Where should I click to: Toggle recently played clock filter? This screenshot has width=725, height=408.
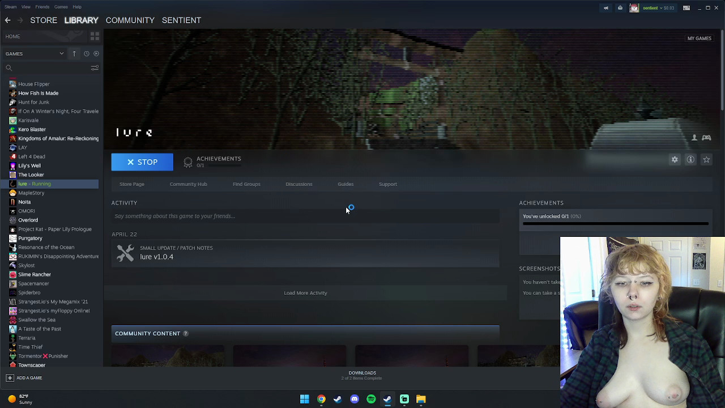[x=86, y=54]
